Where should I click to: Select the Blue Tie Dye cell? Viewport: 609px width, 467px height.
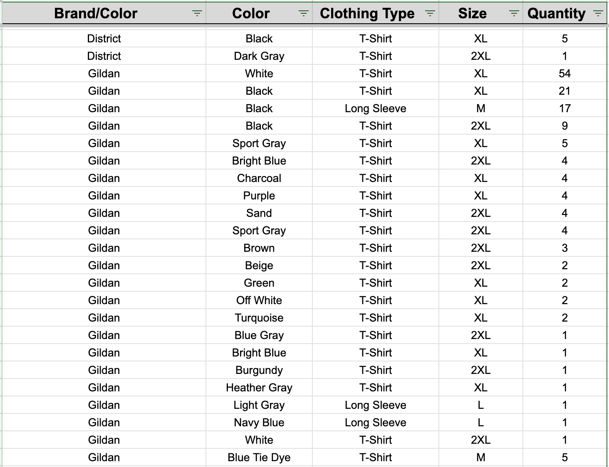click(259, 457)
